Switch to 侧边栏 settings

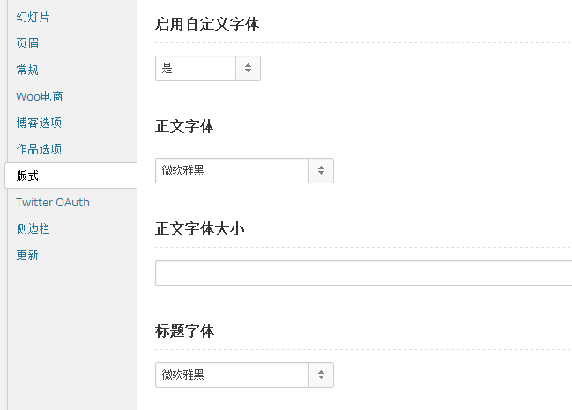tap(33, 228)
